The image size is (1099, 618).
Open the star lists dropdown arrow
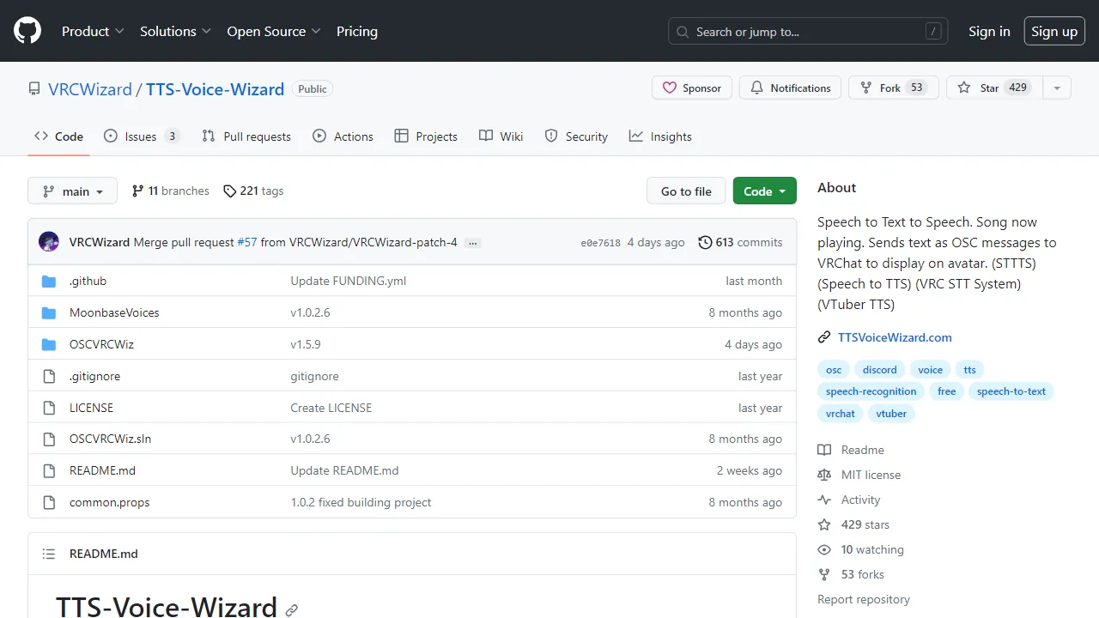pos(1057,88)
